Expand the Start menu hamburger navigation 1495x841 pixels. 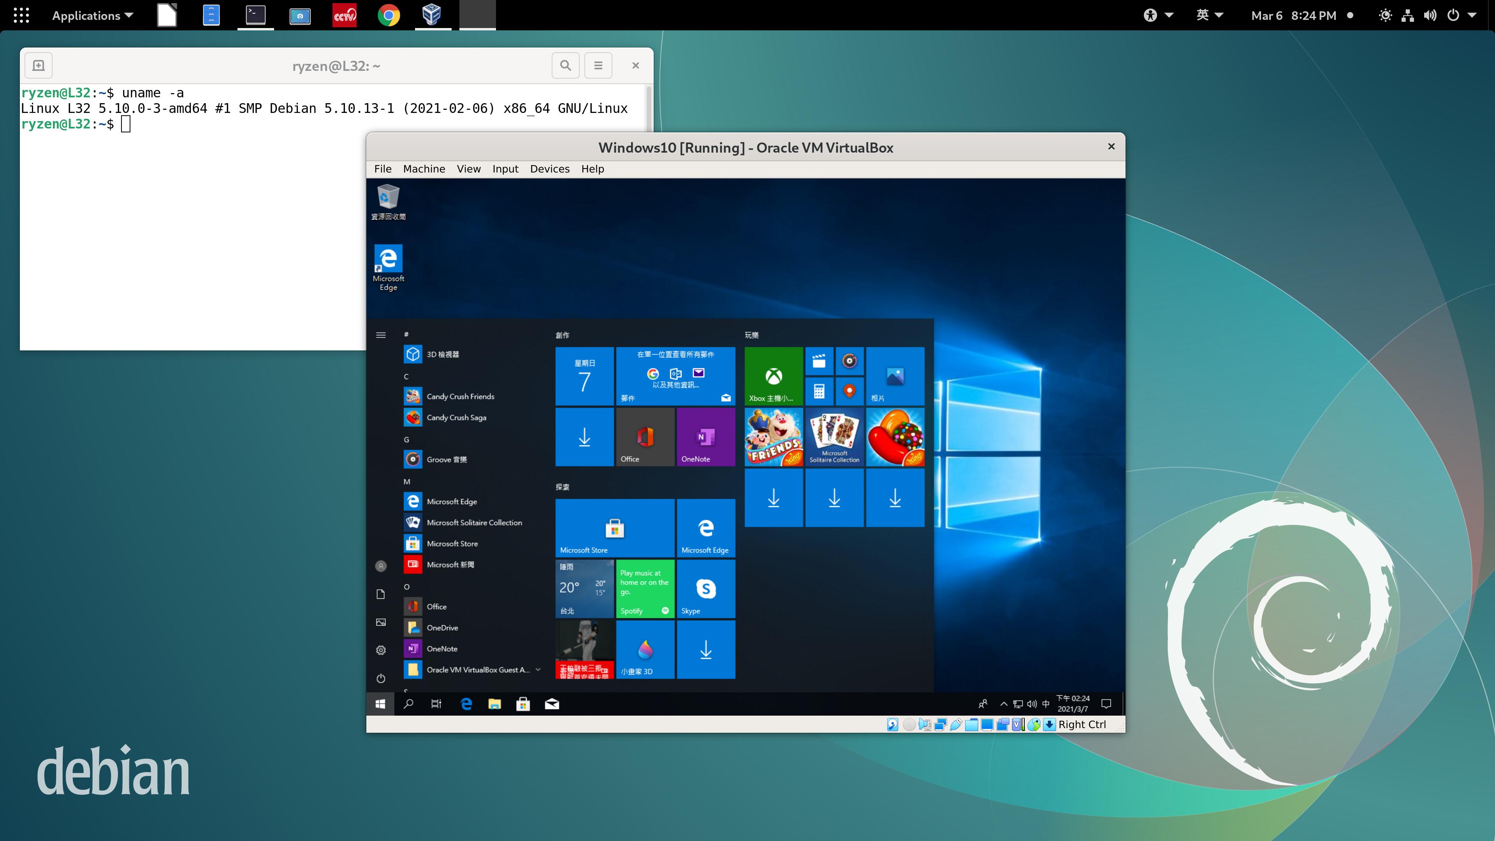click(x=381, y=335)
